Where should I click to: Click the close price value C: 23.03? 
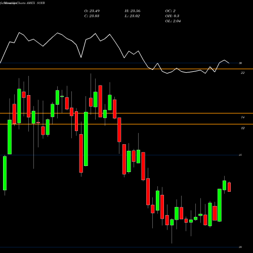click(92, 16)
